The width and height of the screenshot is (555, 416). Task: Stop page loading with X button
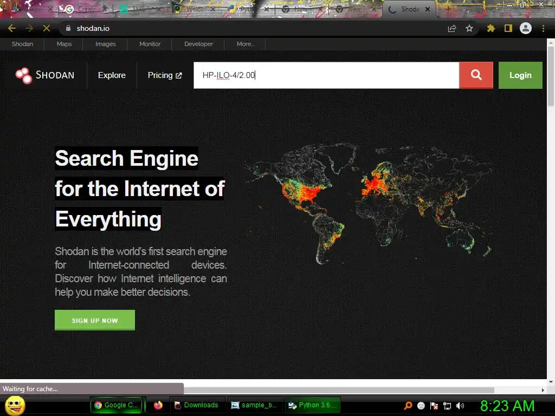(x=47, y=28)
